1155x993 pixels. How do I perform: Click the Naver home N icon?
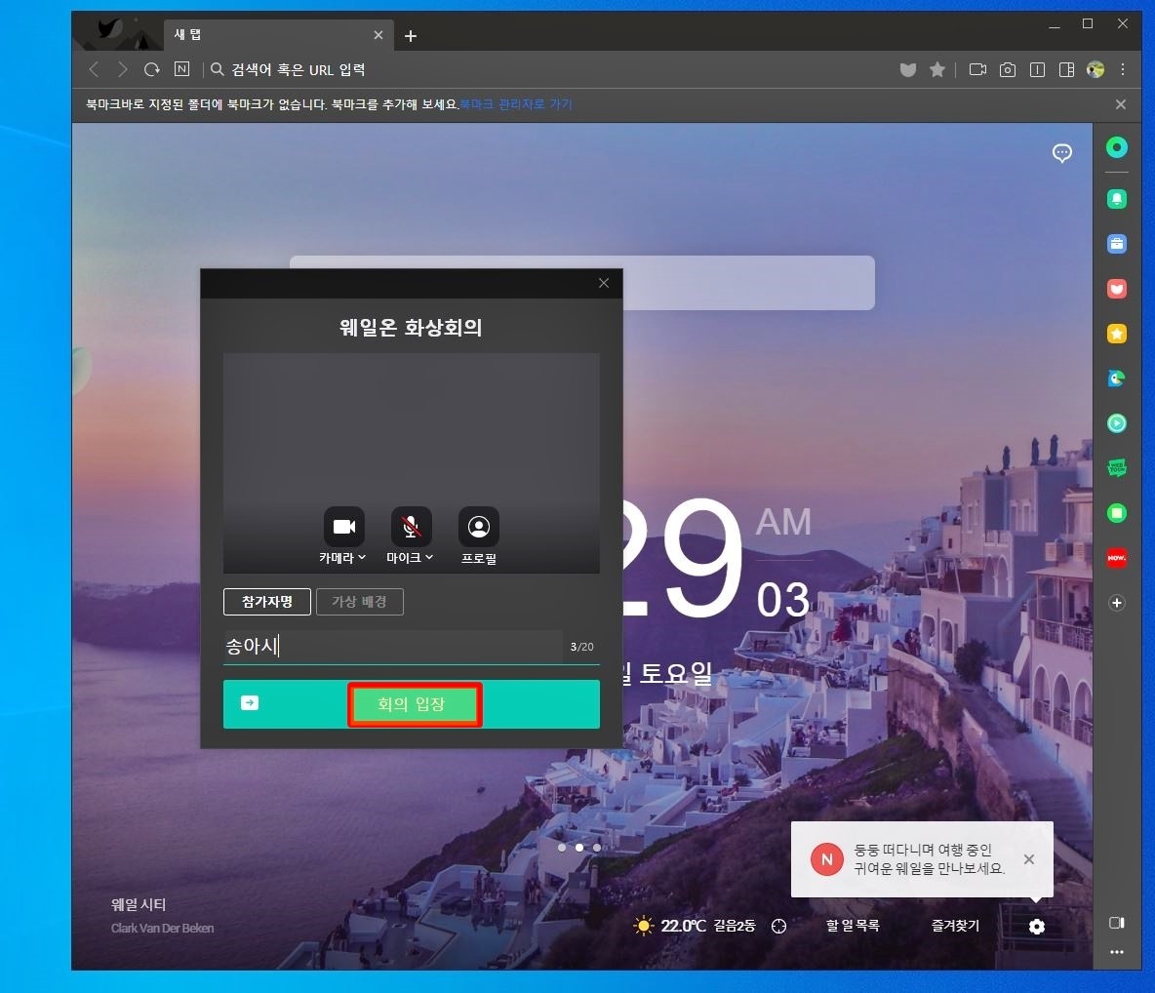pyautogui.click(x=182, y=69)
